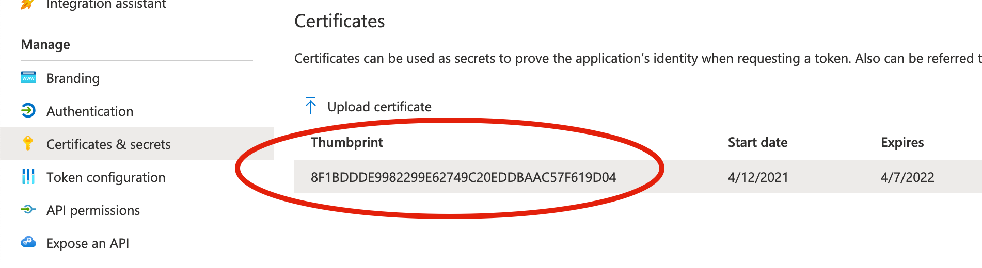The image size is (982, 268).
Task: Click the Expose an API cloud icon
Action: 28,242
